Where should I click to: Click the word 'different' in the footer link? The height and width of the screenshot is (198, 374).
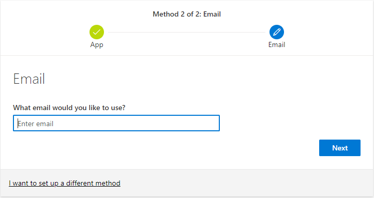coord(80,183)
